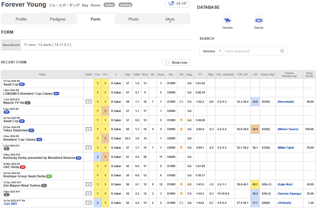Viewport: 319px width, 212px height.
Task: Open the Horses search category dropdown
Action: tap(211, 51)
